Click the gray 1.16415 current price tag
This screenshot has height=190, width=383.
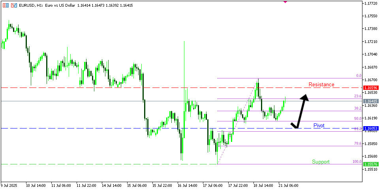(371, 101)
